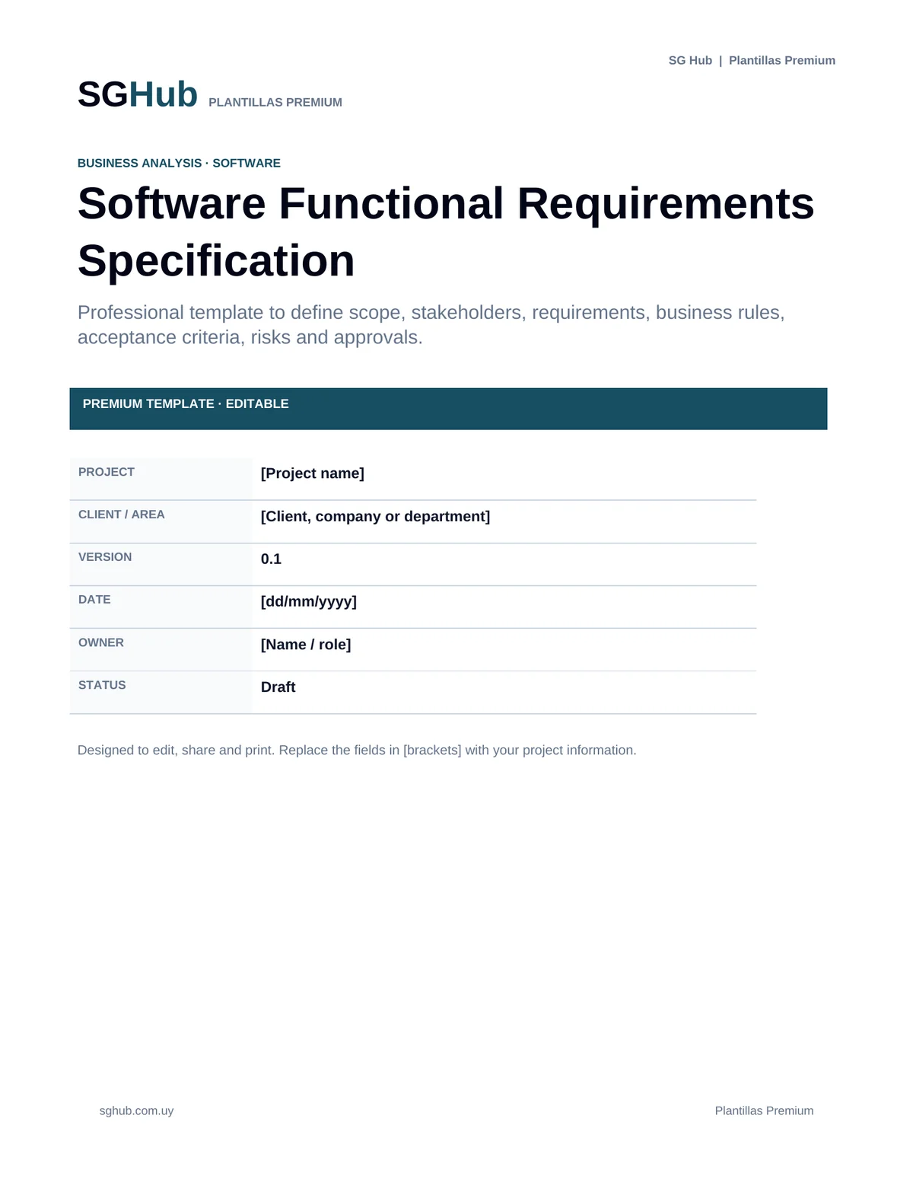Click the 'Professional template to define scope' subtitle
913x1182 pixels.
pos(431,325)
